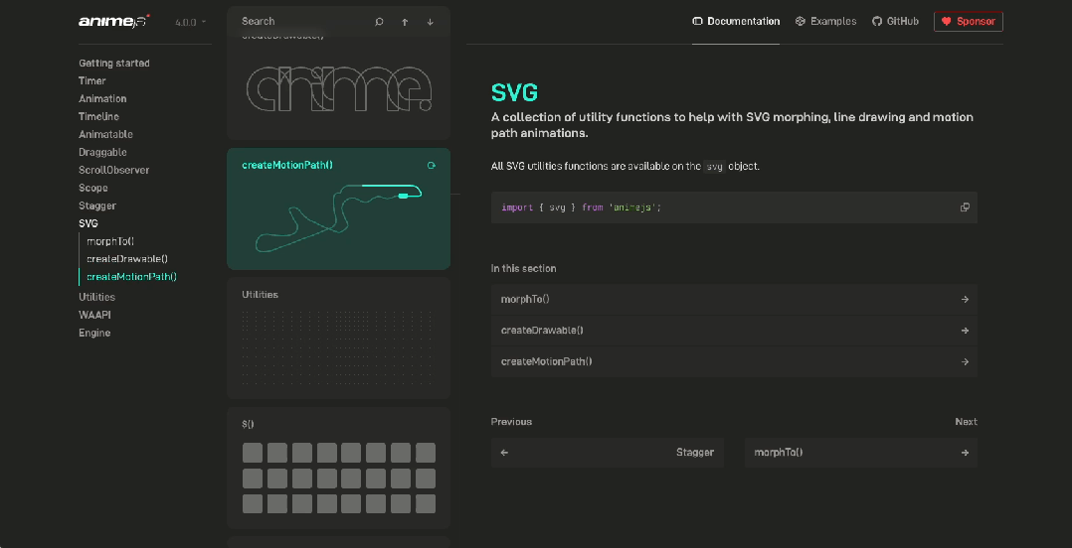Click left arrow on Stagger button
Image resolution: width=1072 pixels, height=548 pixels.
pyautogui.click(x=504, y=453)
